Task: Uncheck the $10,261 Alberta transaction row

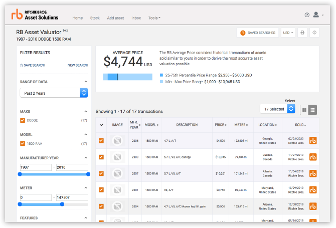Action: (101, 173)
